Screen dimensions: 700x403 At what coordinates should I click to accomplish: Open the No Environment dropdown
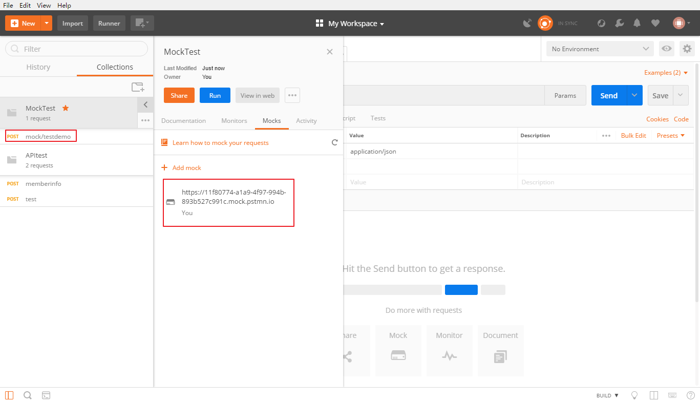point(600,49)
